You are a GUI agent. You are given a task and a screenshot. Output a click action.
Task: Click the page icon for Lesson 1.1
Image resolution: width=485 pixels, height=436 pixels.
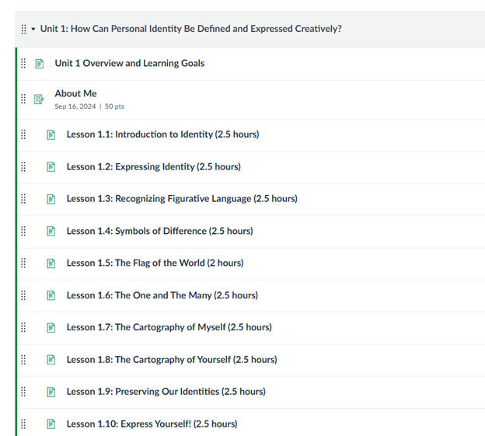51,134
